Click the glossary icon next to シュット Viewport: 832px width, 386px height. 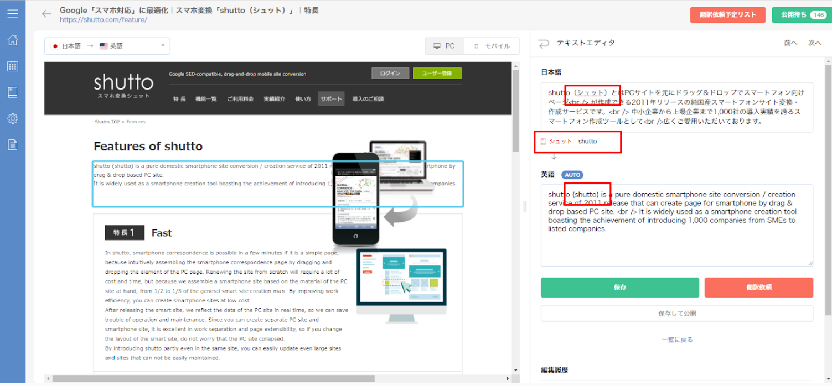tap(543, 142)
